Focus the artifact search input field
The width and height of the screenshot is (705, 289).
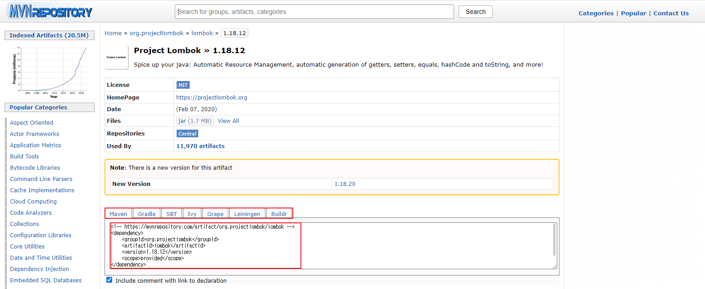[x=314, y=12]
